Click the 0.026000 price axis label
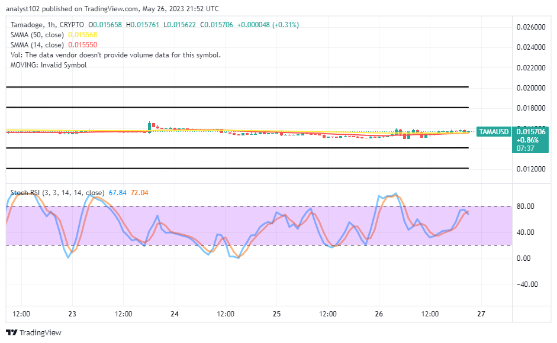This screenshot has height=343, width=557. (x=531, y=27)
